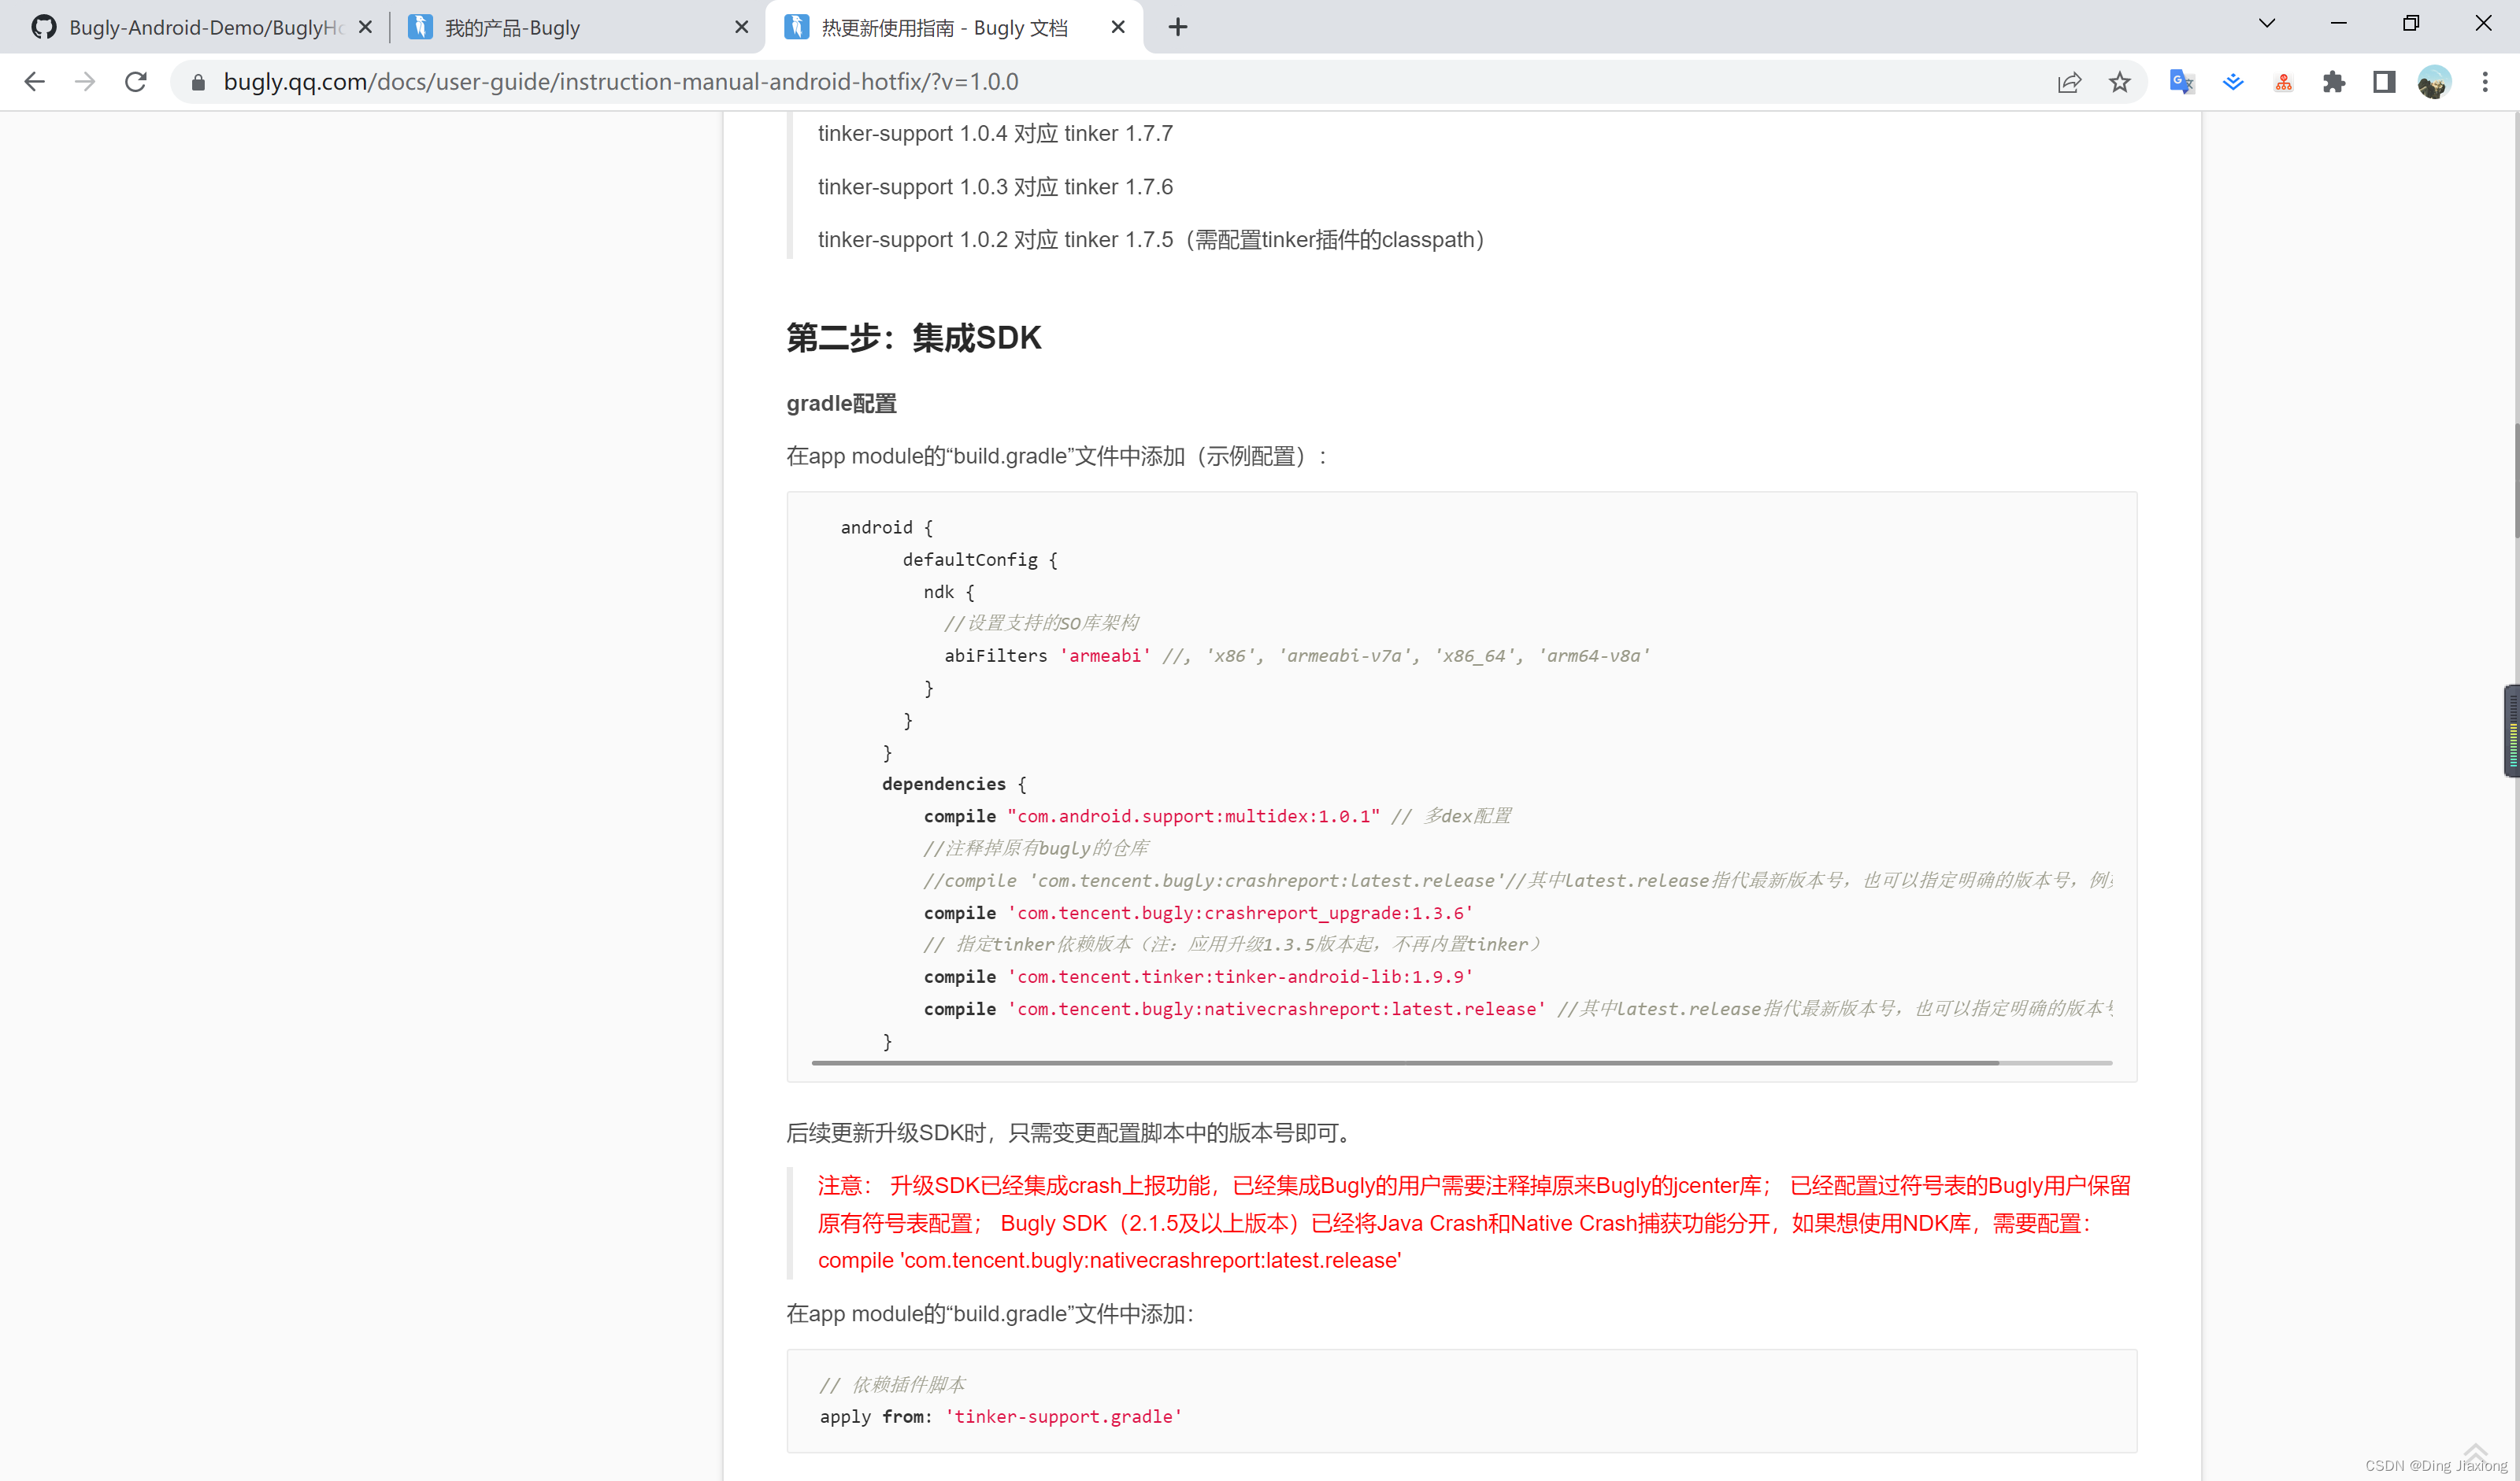Click the tinker-support 1.0.4 line

pos(995,134)
